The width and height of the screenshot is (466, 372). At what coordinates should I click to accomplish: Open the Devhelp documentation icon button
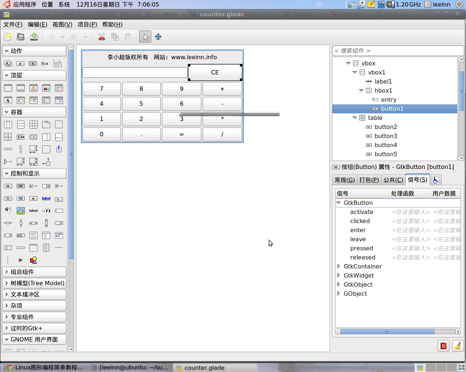coord(443,346)
